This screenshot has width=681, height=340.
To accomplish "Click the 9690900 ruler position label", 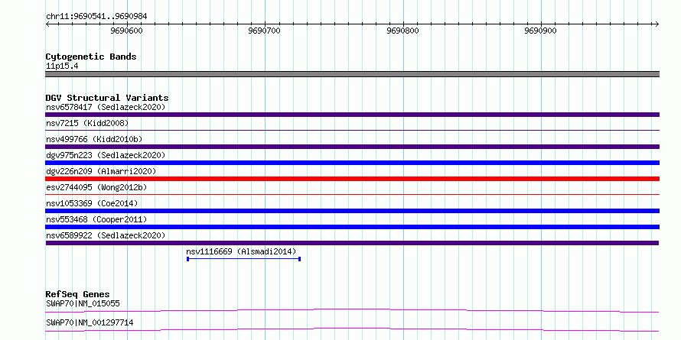I will coord(541,31).
